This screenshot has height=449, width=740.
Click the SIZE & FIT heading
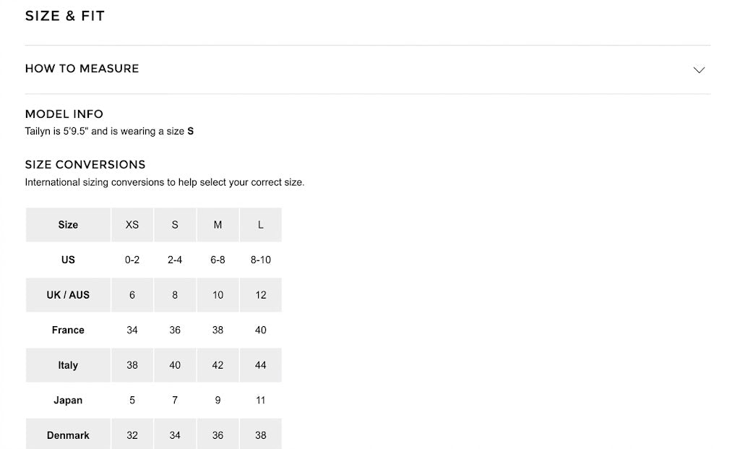point(64,16)
